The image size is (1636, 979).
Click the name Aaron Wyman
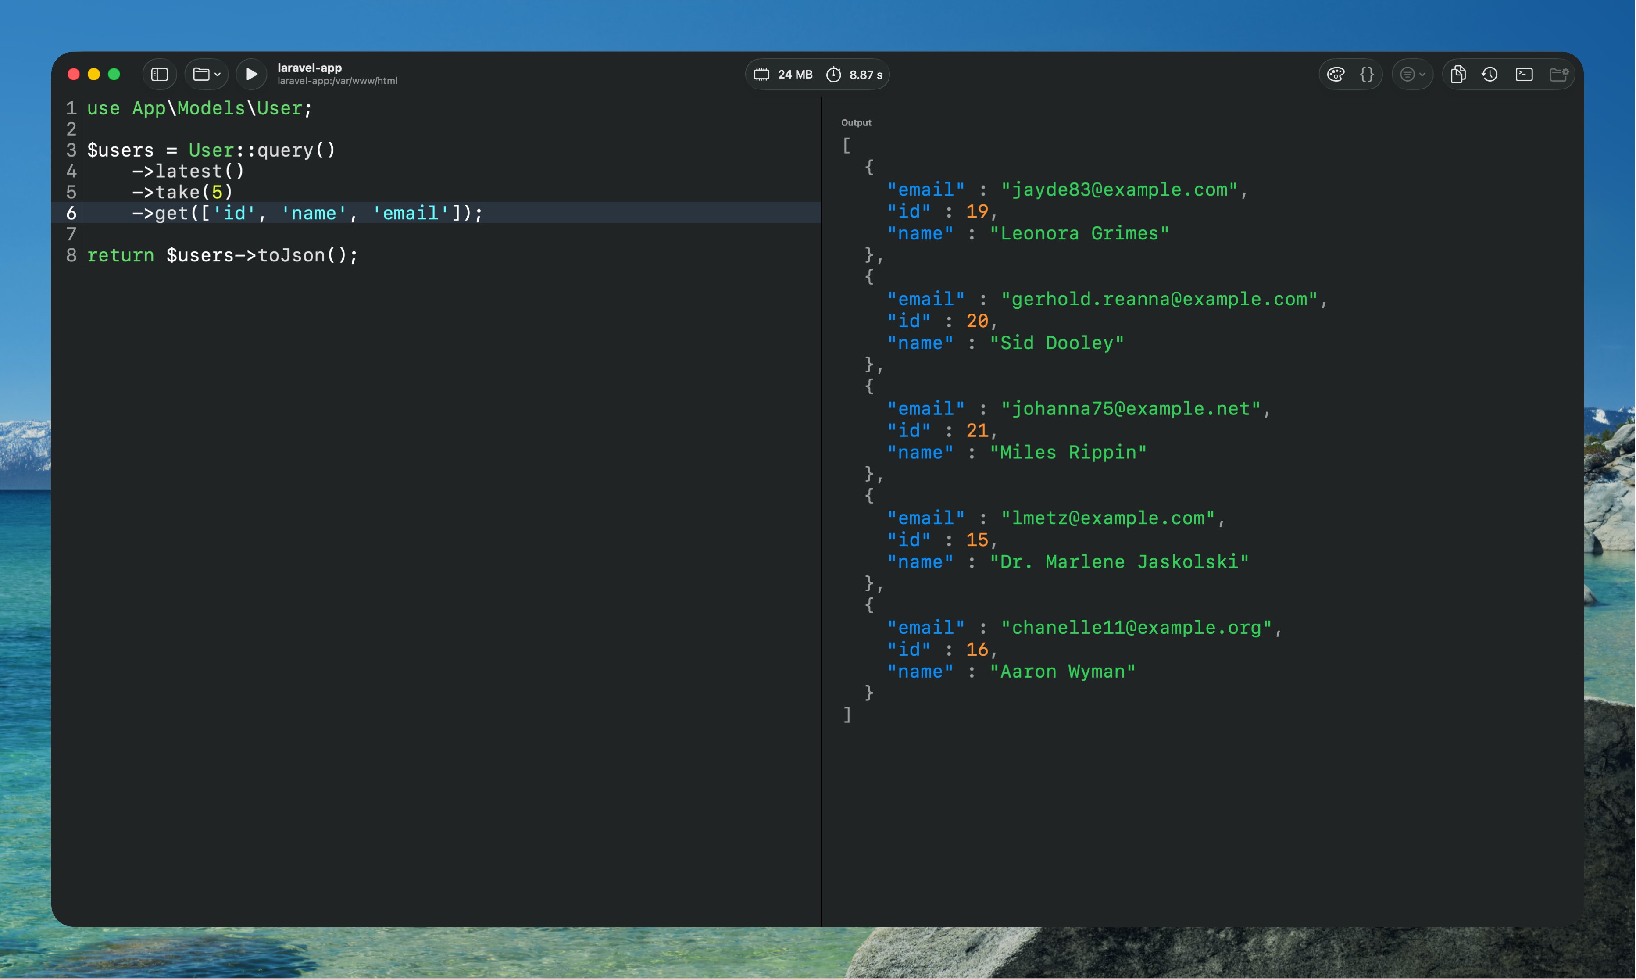click(1063, 672)
